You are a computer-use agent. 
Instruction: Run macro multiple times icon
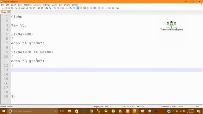(109, 8)
